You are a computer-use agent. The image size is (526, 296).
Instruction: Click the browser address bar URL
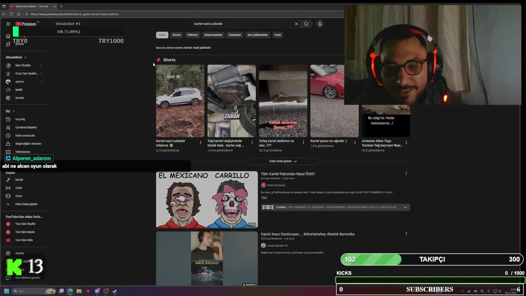(74, 14)
